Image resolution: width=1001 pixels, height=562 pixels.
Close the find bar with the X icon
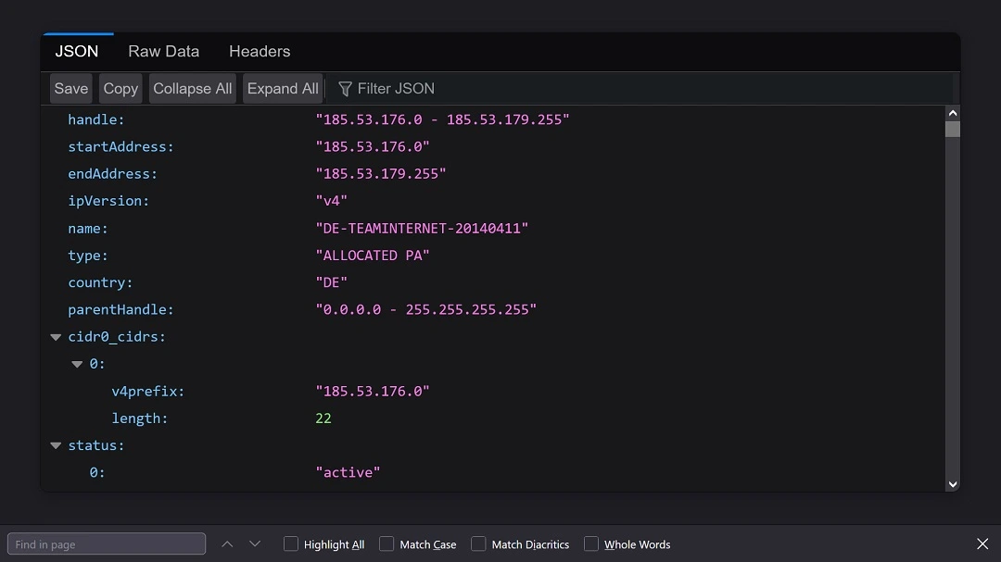point(982,543)
